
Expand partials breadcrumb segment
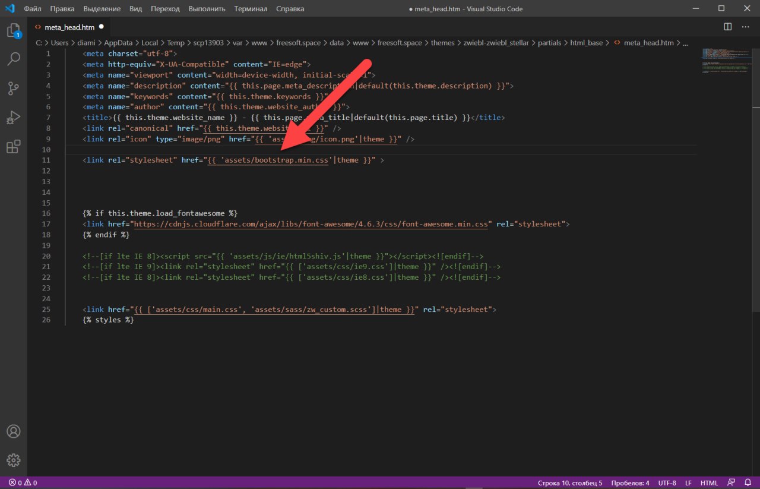pyautogui.click(x=550, y=43)
